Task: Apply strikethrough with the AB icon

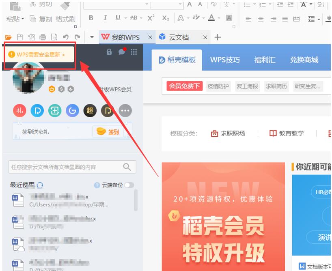Action: pyautogui.click(x=134, y=18)
